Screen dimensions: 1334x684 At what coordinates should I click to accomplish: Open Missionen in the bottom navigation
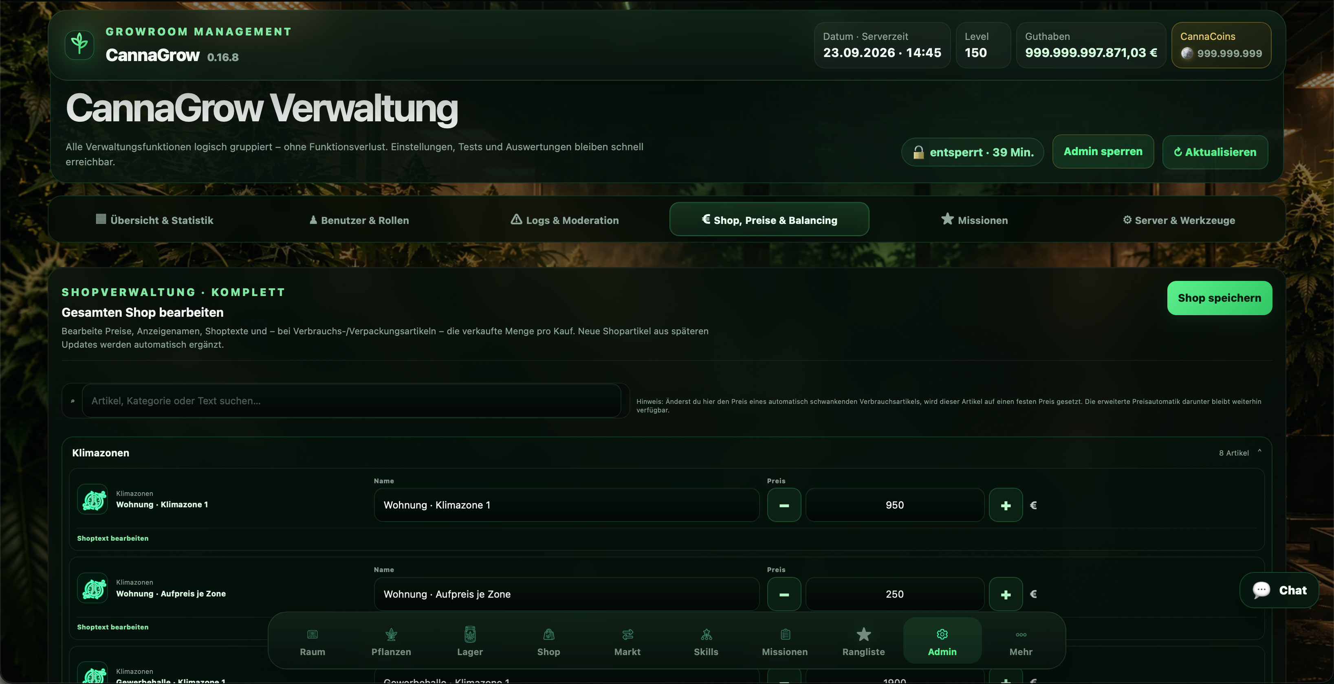click(x=785, y=640)
